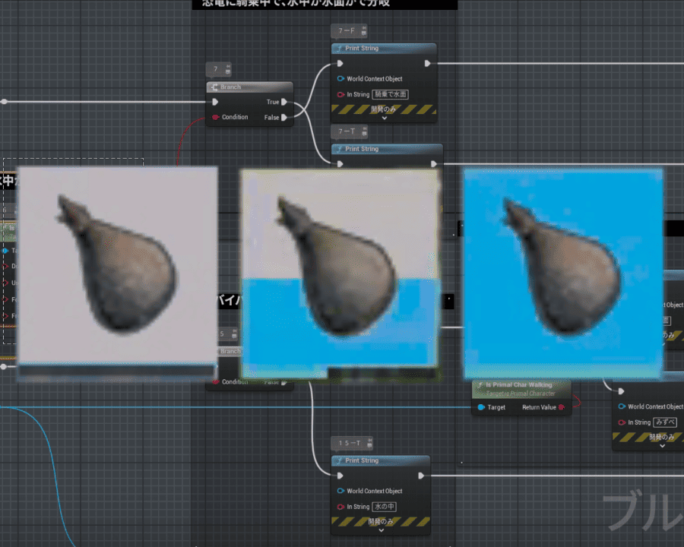Select the full-blue-background creature thumbnail
This screenshot has height=547, width=684.
click(563, 273)
